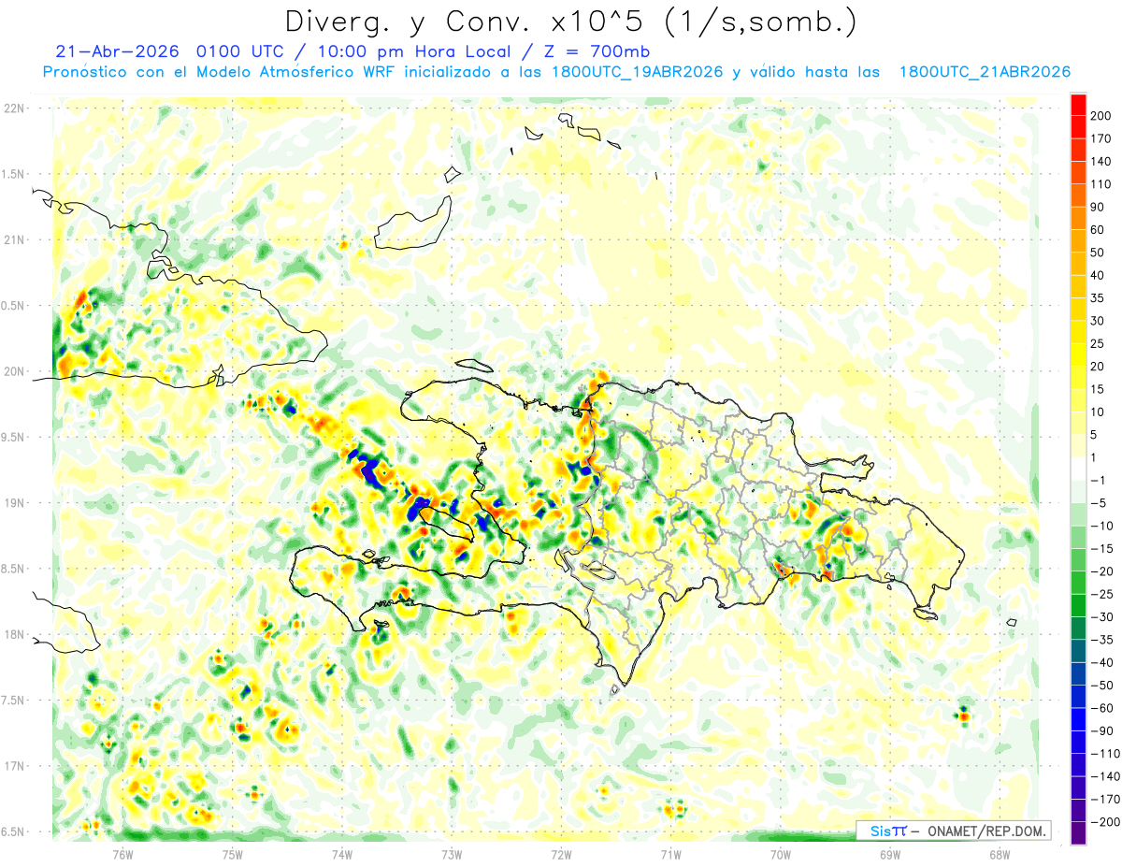The image size is (1122, 867).
Task: Click the yellow 20 legend swatch
Action: tap(1078, 355)
